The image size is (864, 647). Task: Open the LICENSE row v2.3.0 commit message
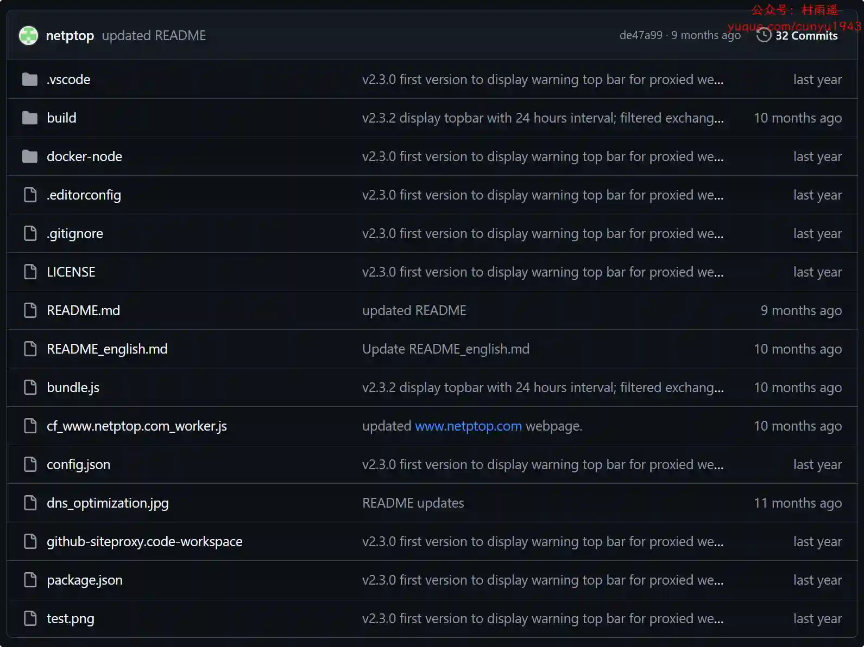[x=543, y=272]
